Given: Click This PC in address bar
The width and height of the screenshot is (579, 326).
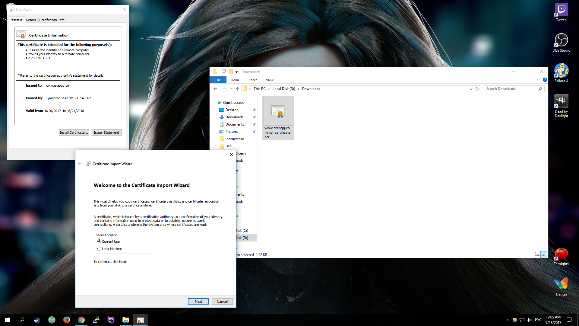Looking at the screenshot, I should 259,89.
